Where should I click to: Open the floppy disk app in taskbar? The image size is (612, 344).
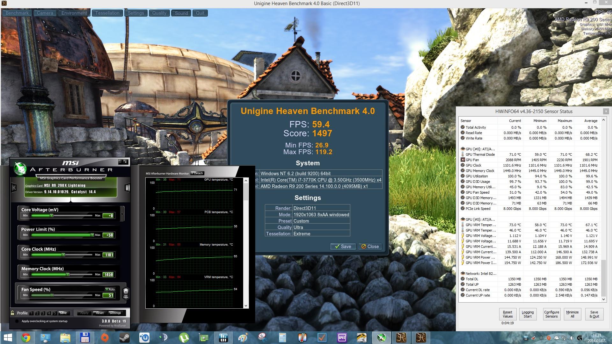(x=85, y=338)
